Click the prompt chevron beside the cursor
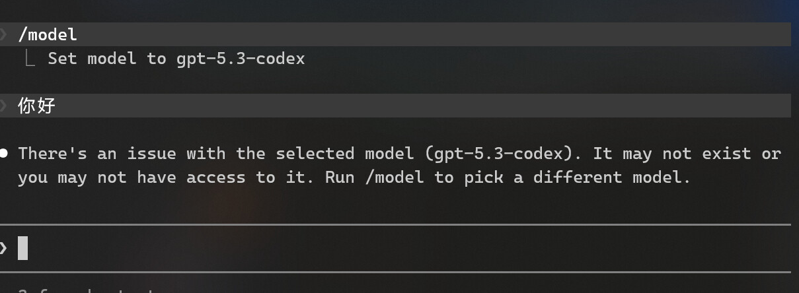Image resolution: width=799 pixels, height=293 pixels. [3, 248]
